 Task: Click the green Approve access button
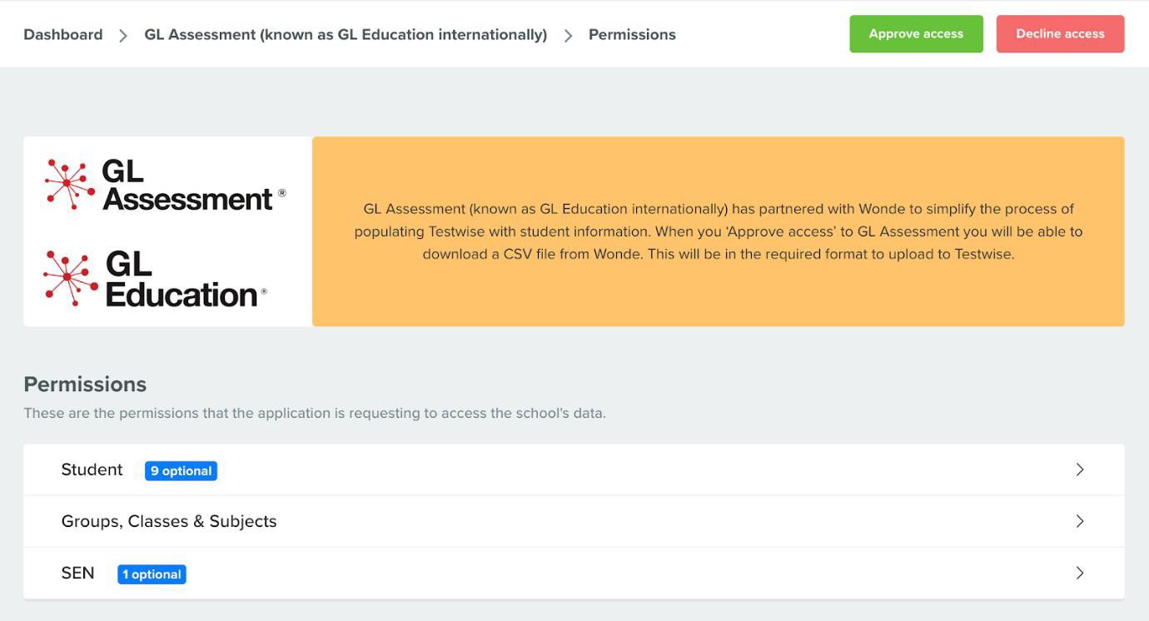(x=916, y=34)
